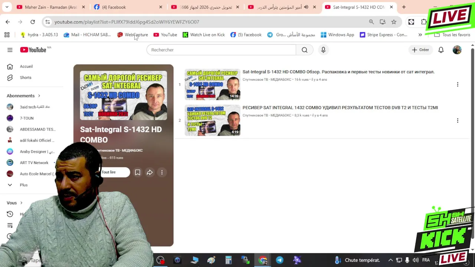Viewport: 475px width, 267px height.
Task: Bookmark this page with star icon
Action: (x=394, y=22)
